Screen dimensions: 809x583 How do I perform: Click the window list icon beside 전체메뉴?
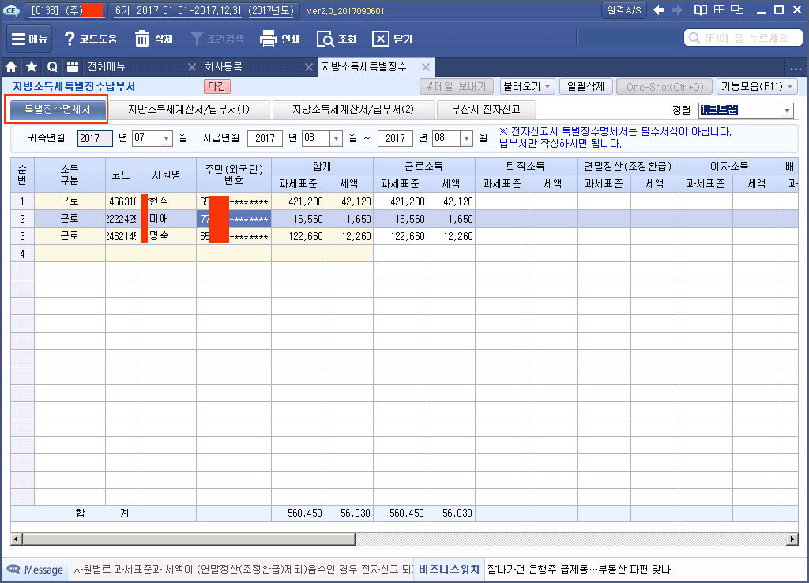point(72,67)
